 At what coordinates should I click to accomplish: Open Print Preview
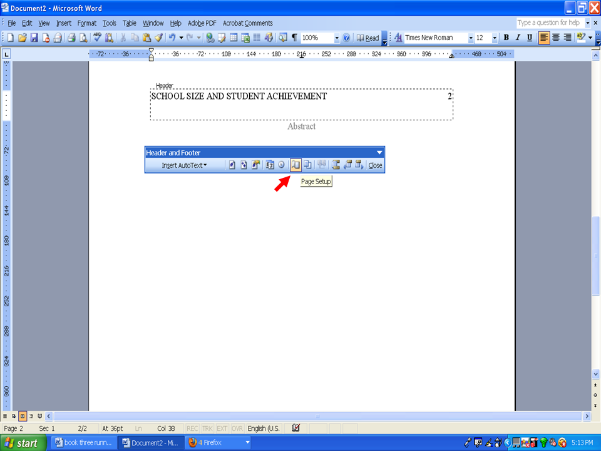click(83, 38)
